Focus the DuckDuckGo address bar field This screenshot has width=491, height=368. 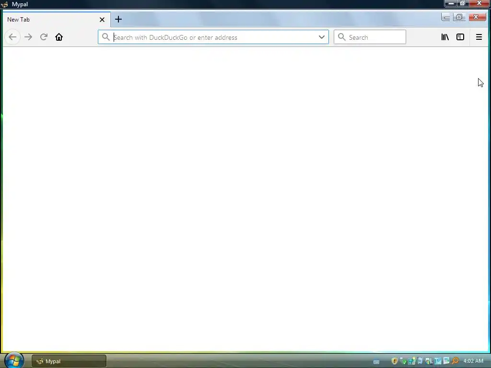coord(213,37)
